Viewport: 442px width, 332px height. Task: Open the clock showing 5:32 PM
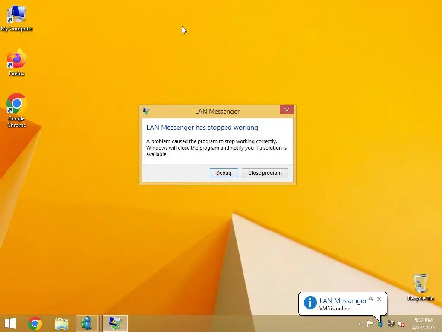423,323
